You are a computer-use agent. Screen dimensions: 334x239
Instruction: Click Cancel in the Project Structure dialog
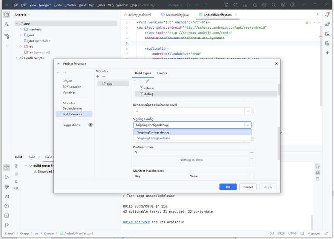[248, 187]
